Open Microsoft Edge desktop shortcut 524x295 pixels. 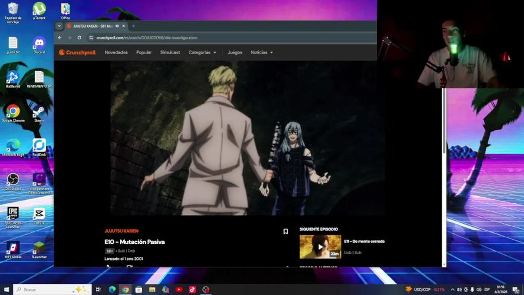(13, 148)
